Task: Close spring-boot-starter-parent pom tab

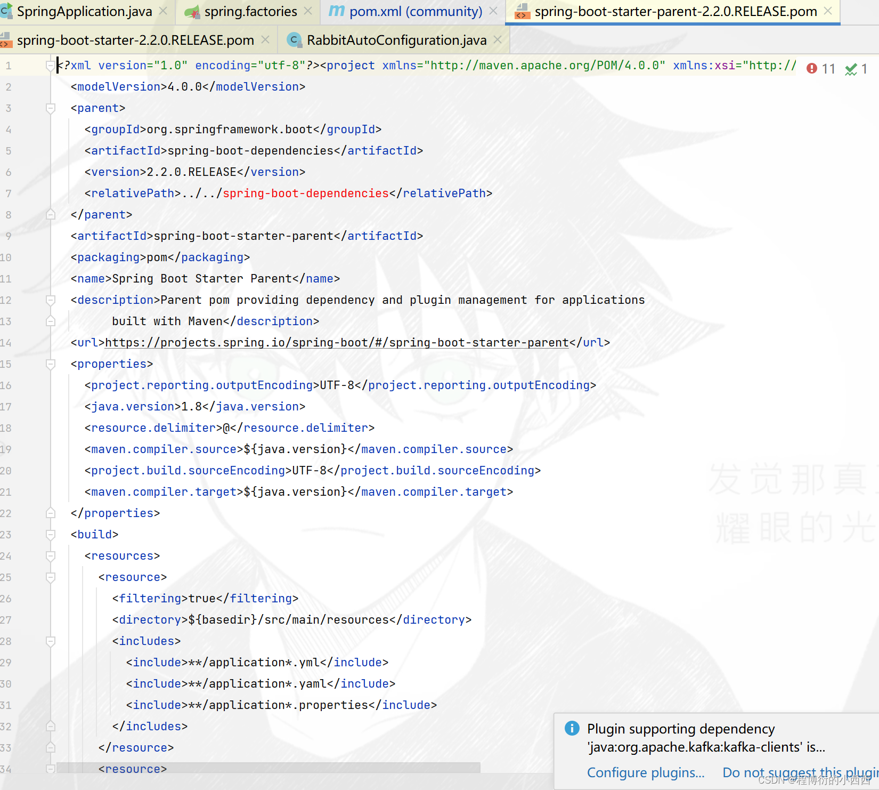Action: click(x=828, y=11)
